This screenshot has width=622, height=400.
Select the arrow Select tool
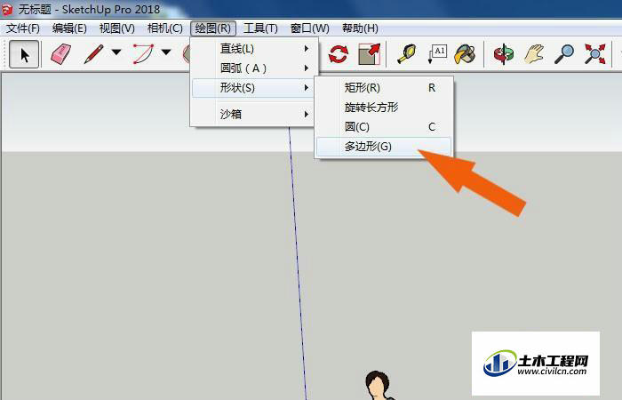click(24, 54)
